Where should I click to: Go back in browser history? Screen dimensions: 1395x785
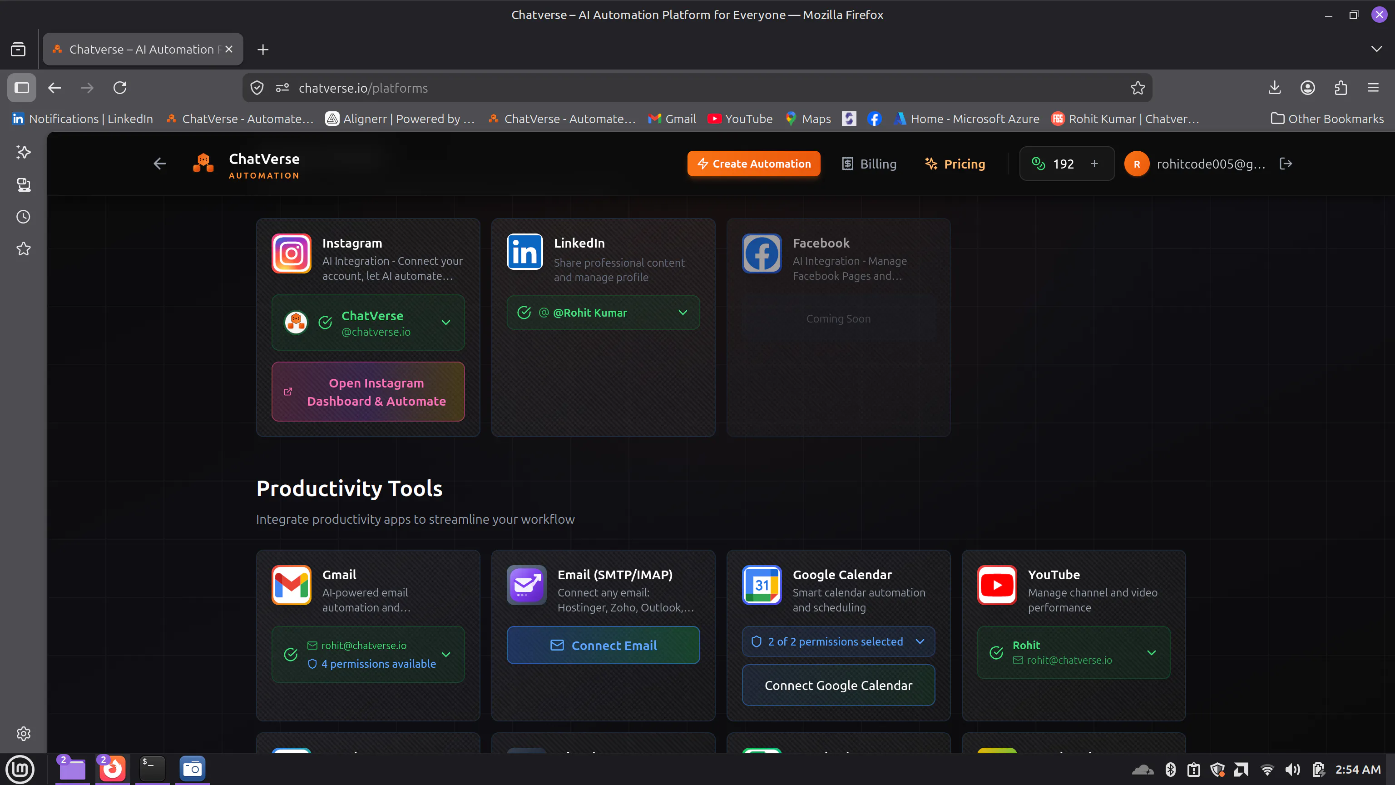(54, 88)
